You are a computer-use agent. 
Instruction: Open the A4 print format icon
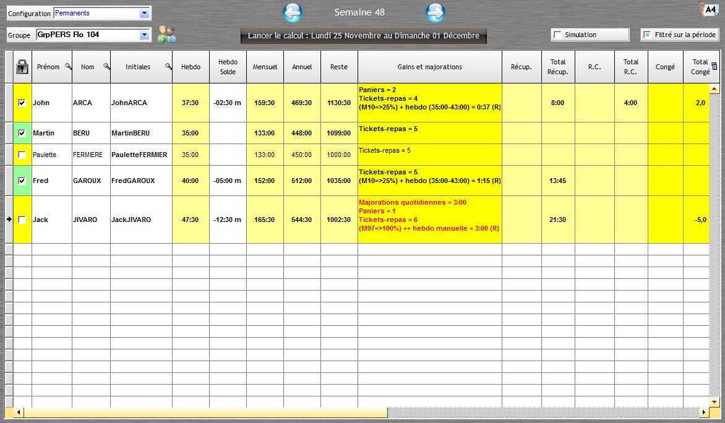click(709, 10)
